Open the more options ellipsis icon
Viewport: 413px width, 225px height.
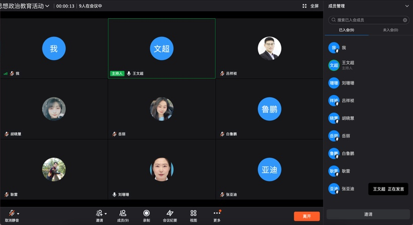217,213
